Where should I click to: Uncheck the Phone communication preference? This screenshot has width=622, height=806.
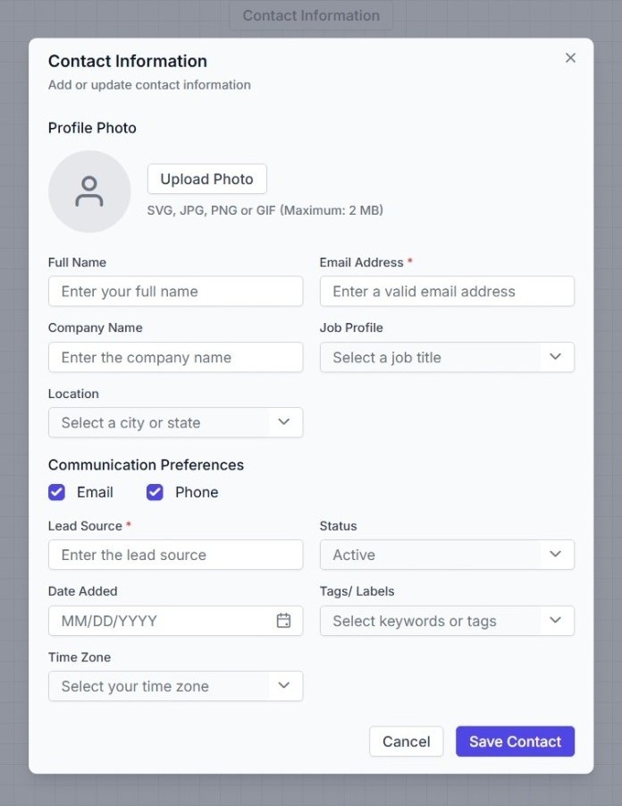coord(155,492)
